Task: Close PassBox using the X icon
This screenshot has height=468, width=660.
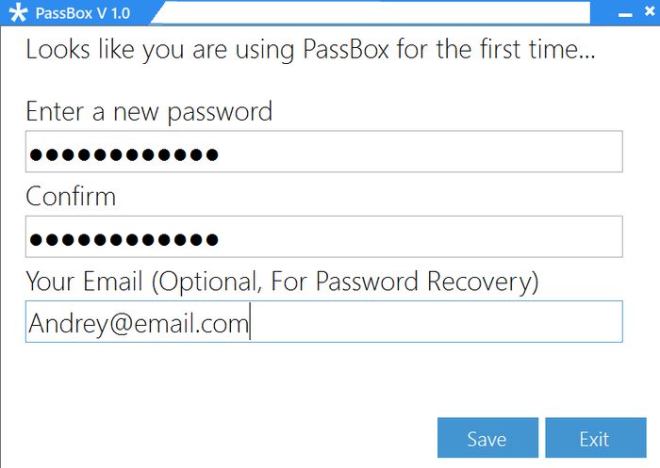Action: (648, 14)
